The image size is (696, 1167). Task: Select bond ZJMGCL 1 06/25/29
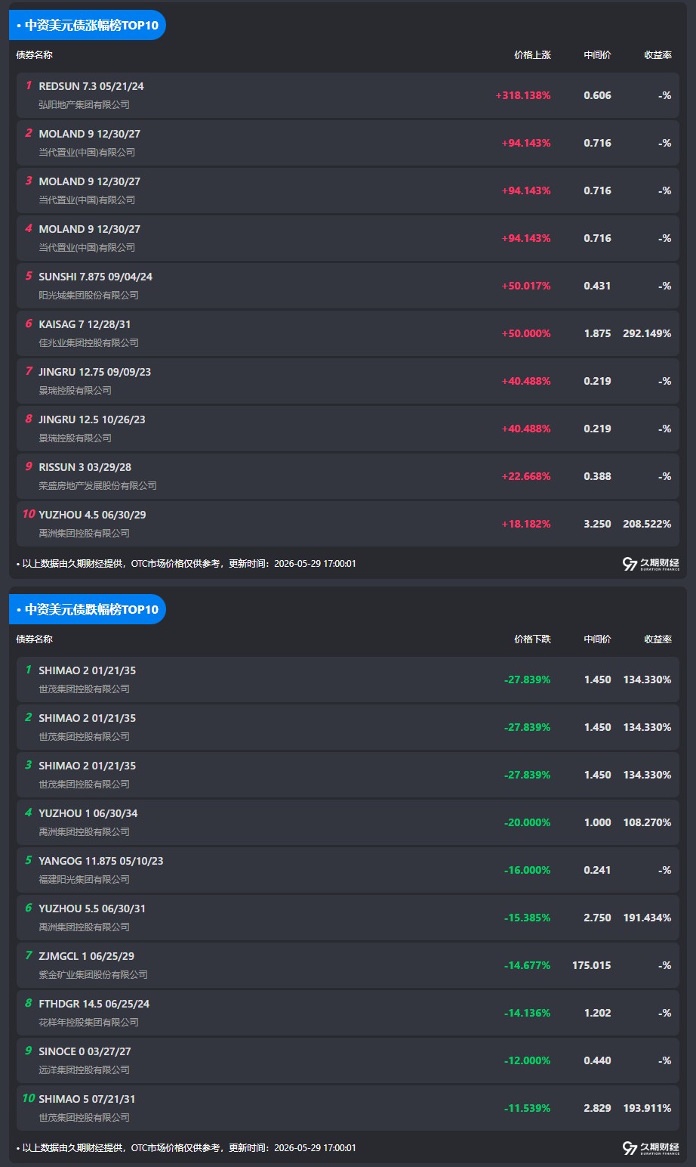point(87,956)
